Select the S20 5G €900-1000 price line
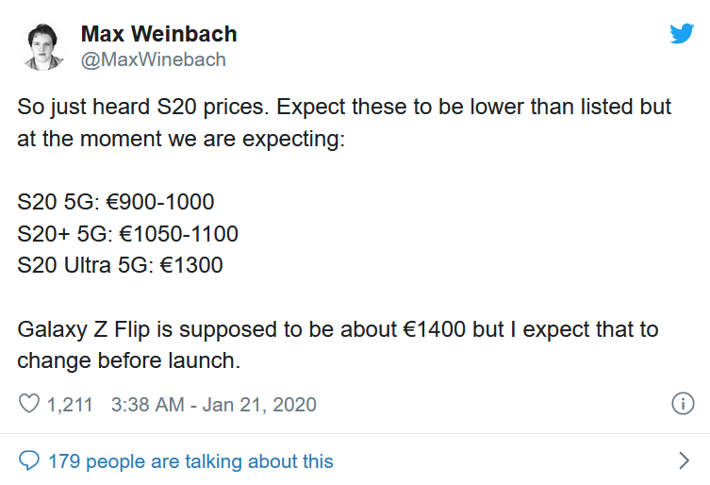 click(x=116, y=202)
